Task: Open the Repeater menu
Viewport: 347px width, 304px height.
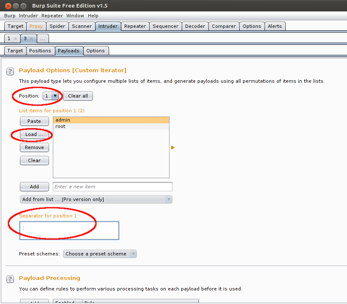Action: point(52,16)
